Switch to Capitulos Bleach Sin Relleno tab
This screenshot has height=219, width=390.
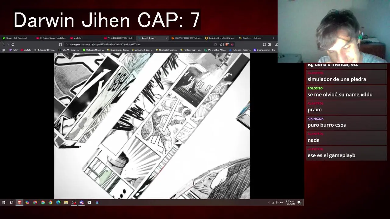coord(220,38)
